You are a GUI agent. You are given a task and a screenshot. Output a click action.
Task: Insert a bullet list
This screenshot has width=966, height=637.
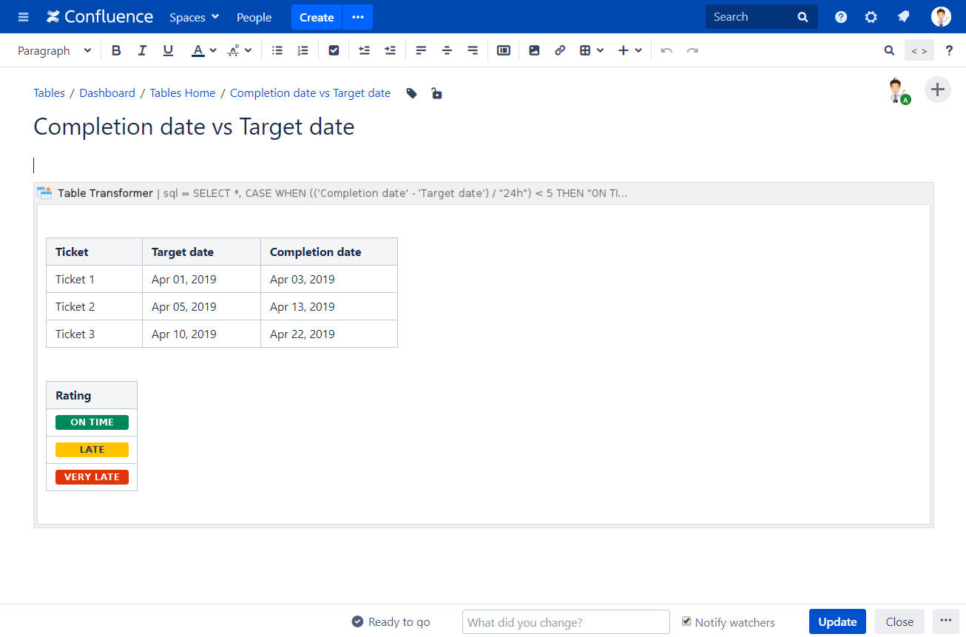point(277,50)
